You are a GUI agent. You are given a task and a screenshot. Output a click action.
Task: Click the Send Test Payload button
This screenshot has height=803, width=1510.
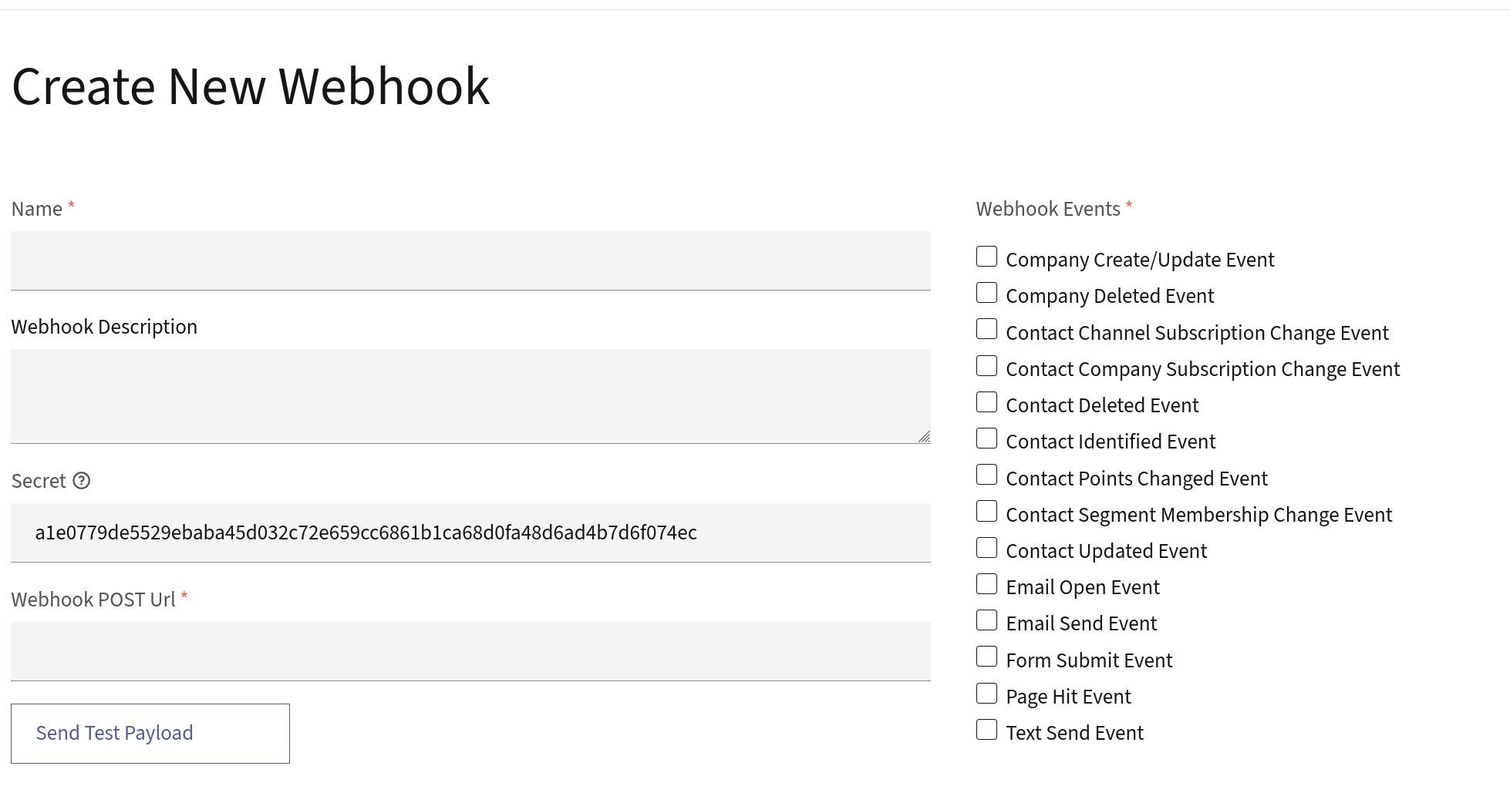tap(150, 733)
